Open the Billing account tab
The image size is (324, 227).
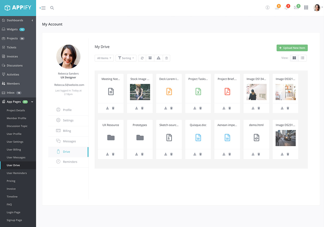tap(67, 131)
